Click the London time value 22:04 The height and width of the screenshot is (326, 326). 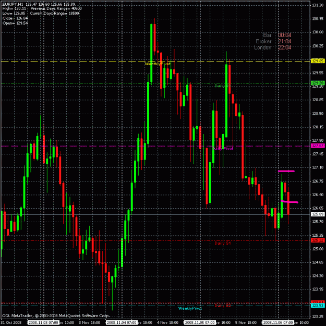284,47
